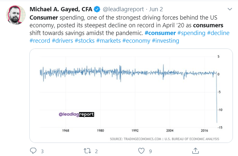Follow the #stocks hashtag
The width and height of the screenshot is (238, 156).
click(x=84, y=41)
